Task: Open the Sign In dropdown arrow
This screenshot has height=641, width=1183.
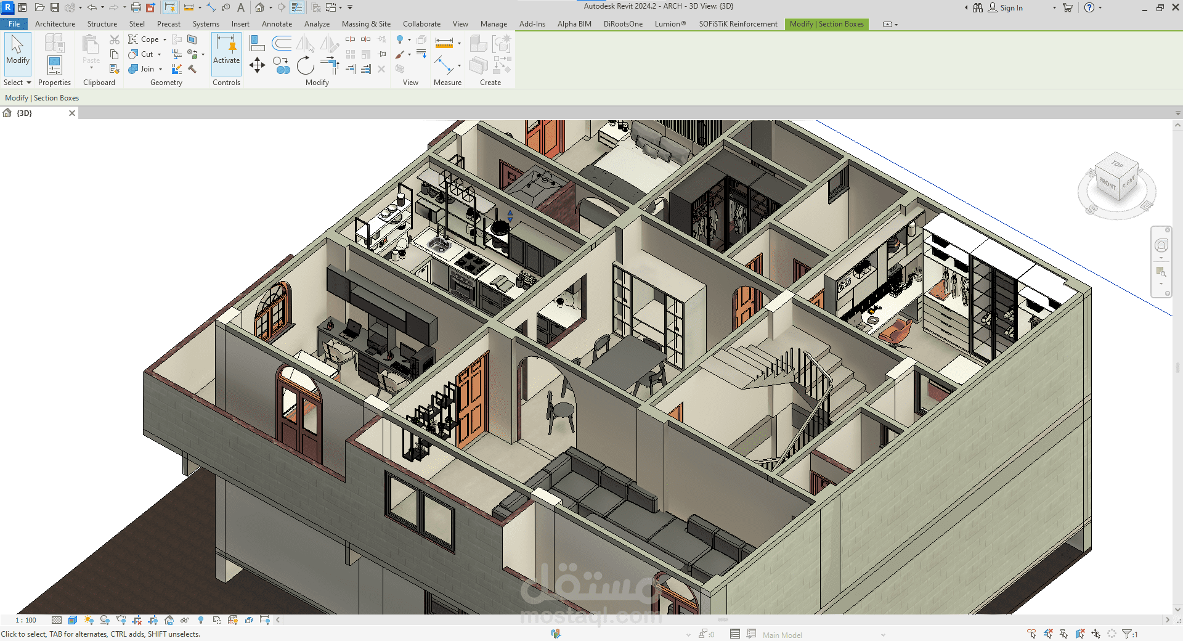Action: coord(1054,8)
